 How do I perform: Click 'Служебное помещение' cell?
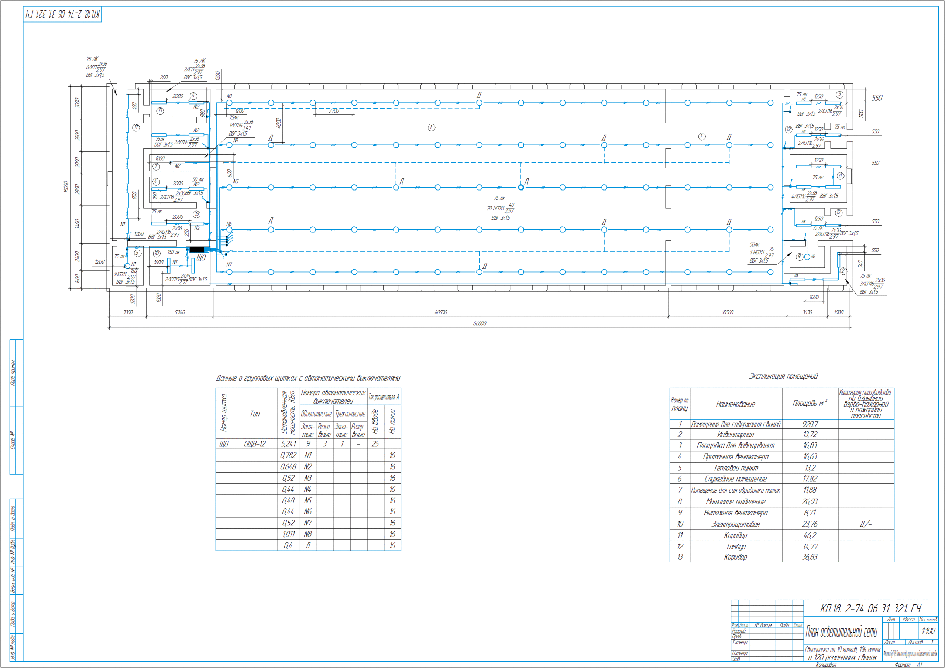coord(735,479)
